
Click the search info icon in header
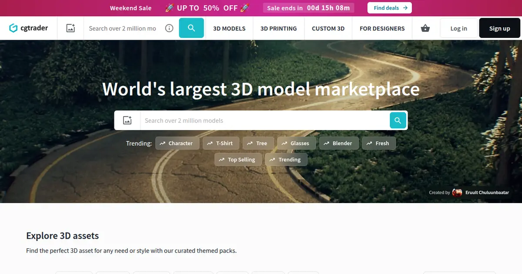pyautogui.click(x=169, y=28)
